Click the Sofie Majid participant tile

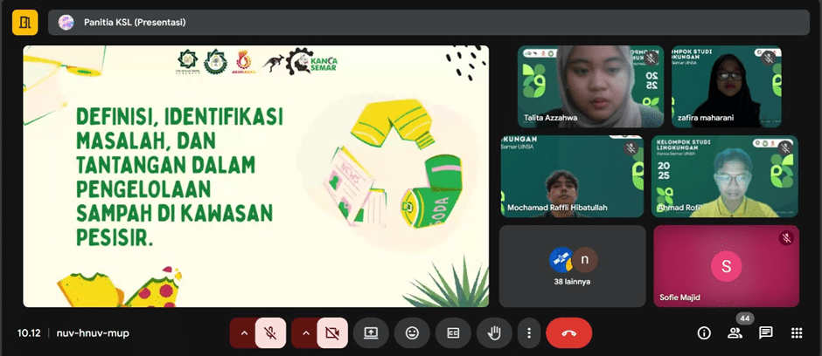(726, 265)
